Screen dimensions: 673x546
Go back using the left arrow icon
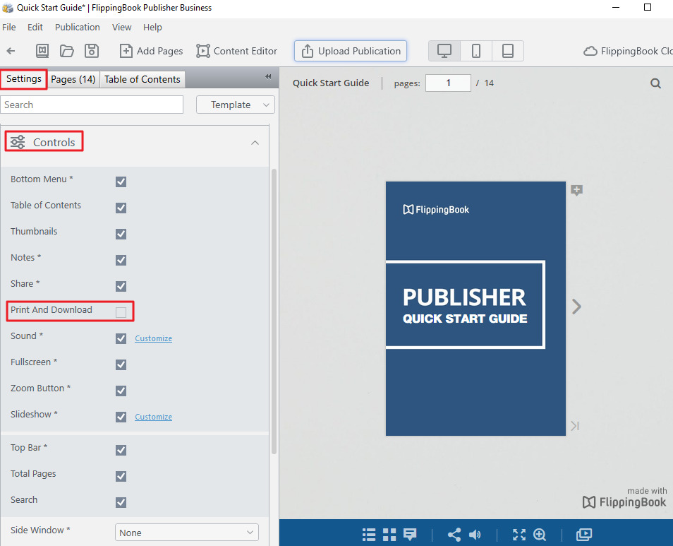click(11, 51)
